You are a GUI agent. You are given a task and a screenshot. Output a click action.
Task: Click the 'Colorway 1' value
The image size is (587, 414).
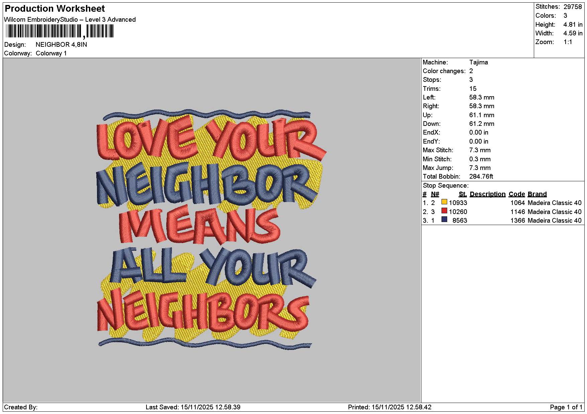pos(51,53)
